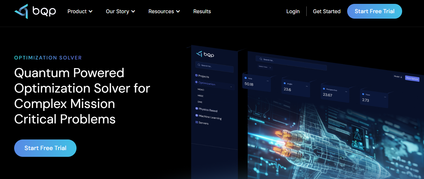Viewport: 424px width, 179px height.
Task: Click the Optimization icon in the mockup sidebar
Action: (x=196, y=82)
